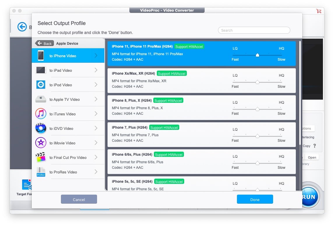Select the iPhone 11, iPhone 11 Pro/Max profile
Image resolution: width=334 pixels, height=226 pixels.
click(201, 53)
